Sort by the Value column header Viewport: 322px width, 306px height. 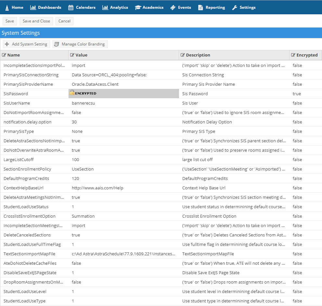(123, 55)
